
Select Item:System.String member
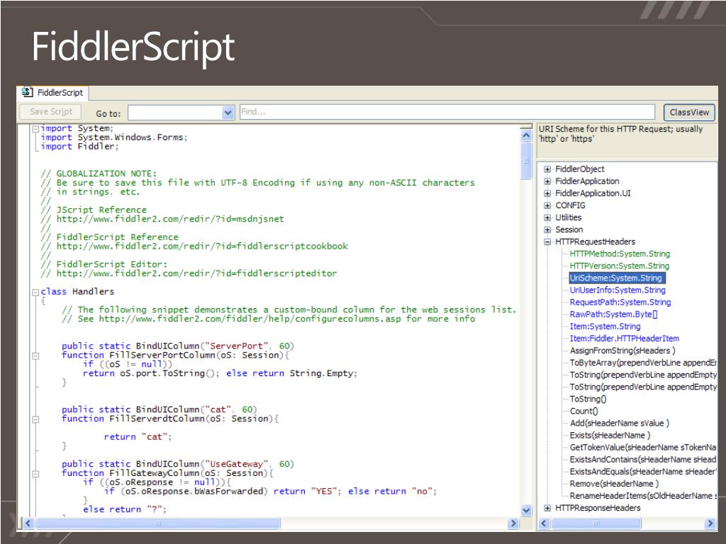point(605,326)
